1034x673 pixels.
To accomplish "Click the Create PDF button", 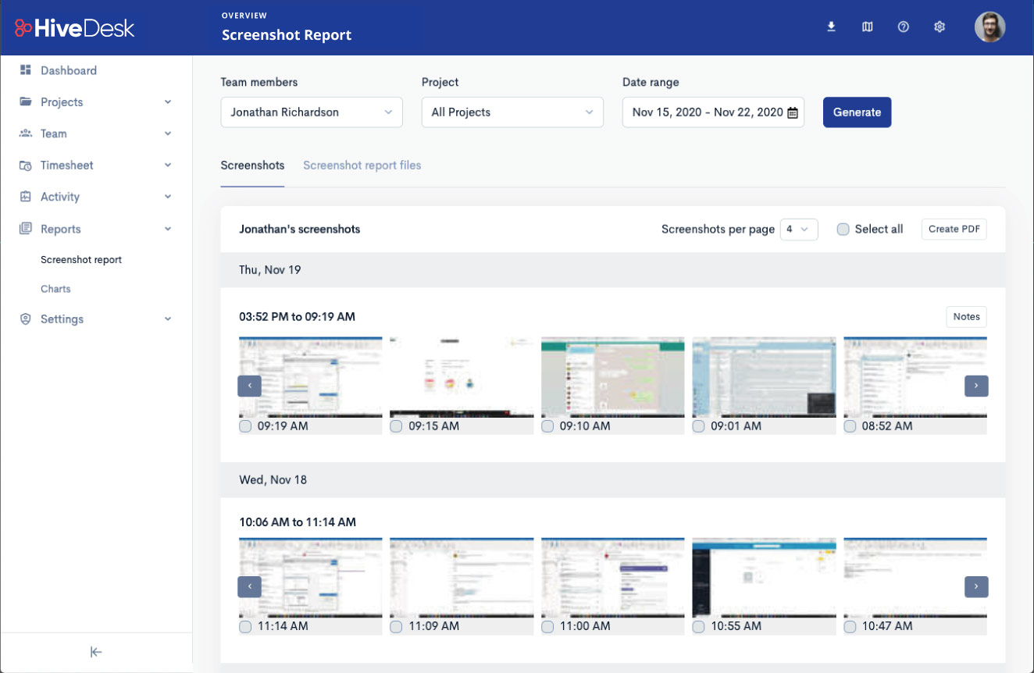I will tap(954, 229).
